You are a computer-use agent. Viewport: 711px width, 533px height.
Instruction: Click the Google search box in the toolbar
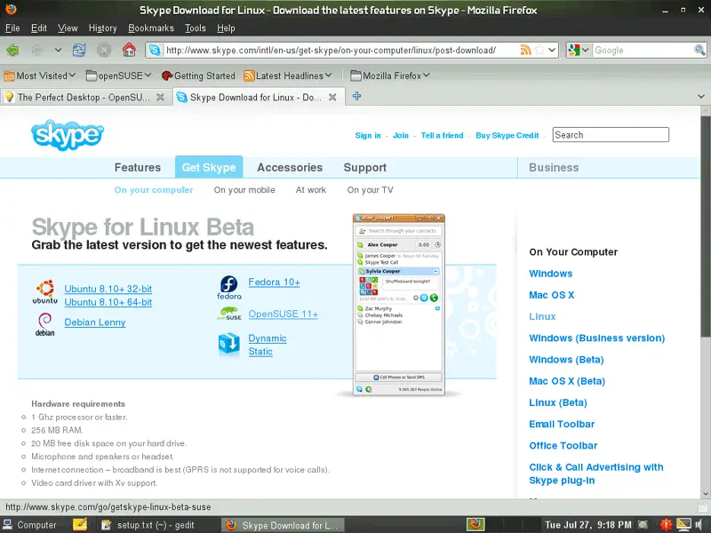coord(643,50)
